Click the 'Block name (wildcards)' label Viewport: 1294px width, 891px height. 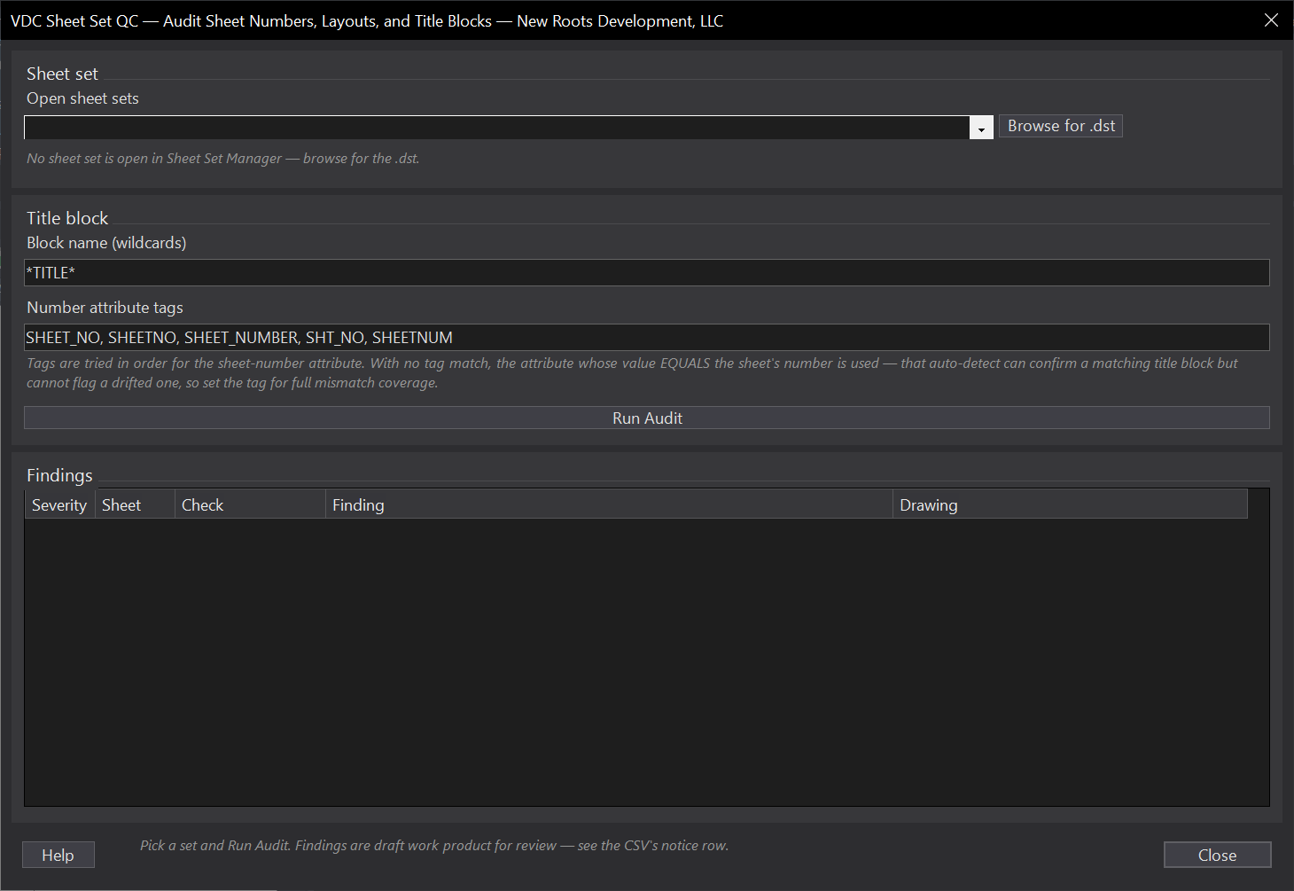click(x=106, y=243)
